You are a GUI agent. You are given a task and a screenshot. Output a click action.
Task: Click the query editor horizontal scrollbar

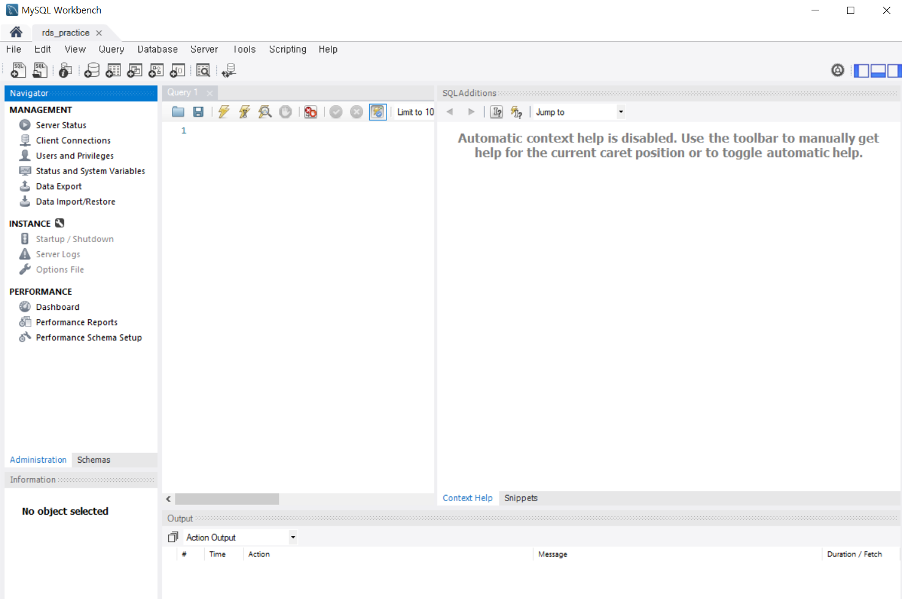(227, 499)
